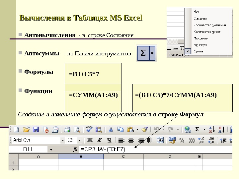Sort descending Я-А icon
The image size is (239, 179).
coord(221,130)
